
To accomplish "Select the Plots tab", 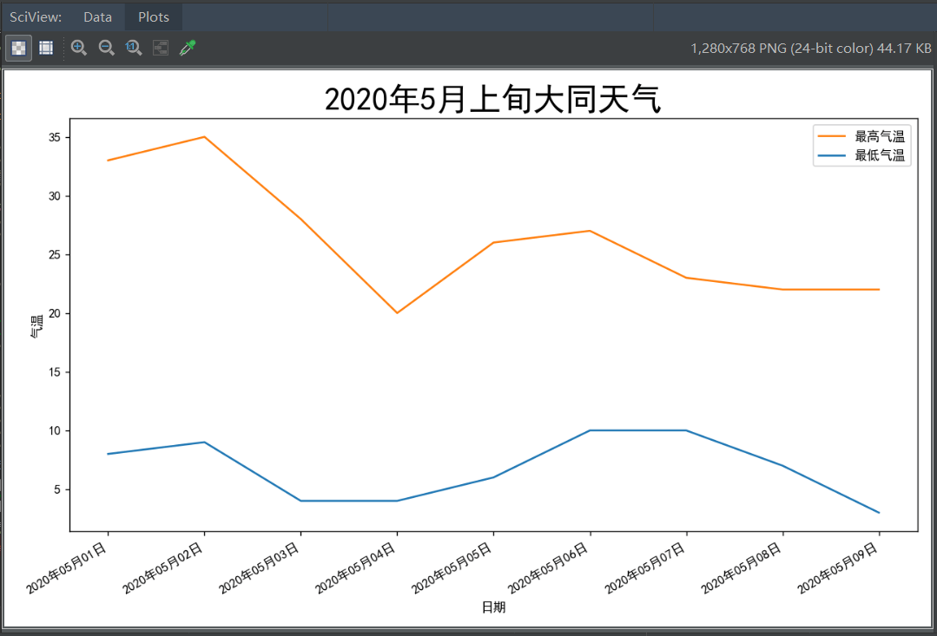I will click(154, 16).
